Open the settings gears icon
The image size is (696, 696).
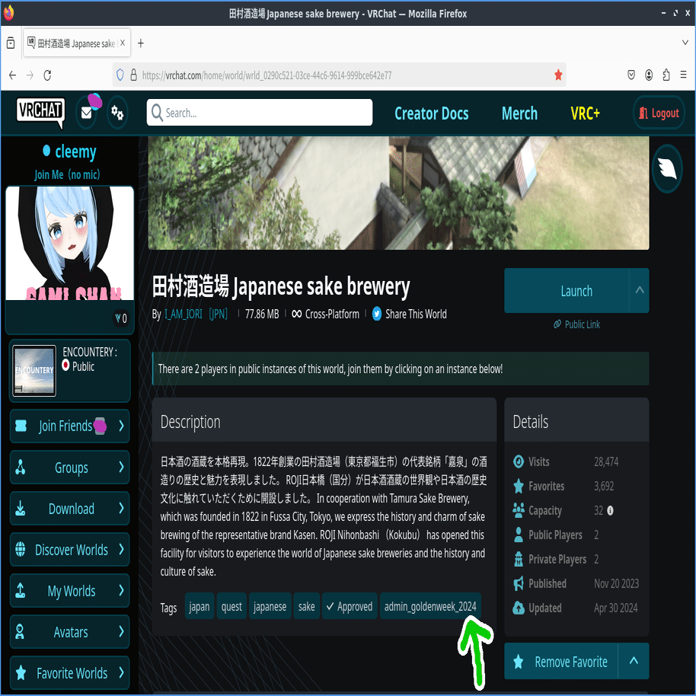(x=117, y=113)
